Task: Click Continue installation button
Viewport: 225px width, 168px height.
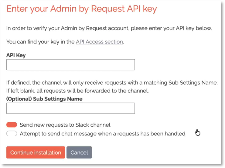Action: coord(36,152)
